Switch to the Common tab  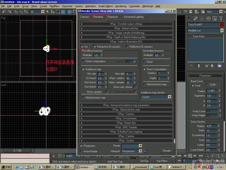click(84, 17)
